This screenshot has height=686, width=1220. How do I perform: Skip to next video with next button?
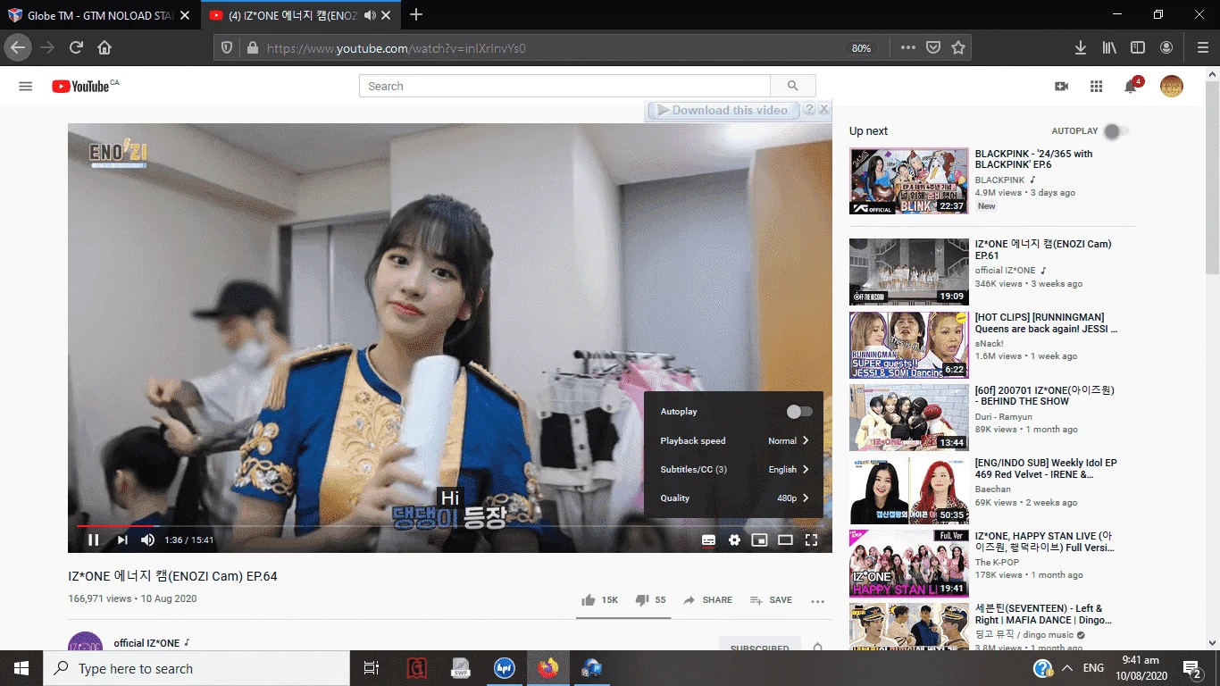(122, 540)
